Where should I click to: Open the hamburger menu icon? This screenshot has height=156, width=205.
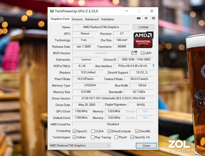pos(153,18)
